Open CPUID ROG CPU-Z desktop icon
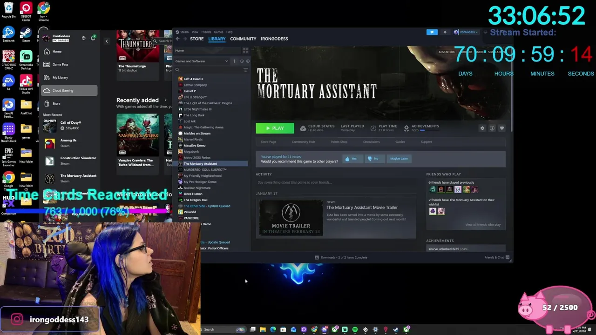Screen dimensions: 596x335 click(8, 60)
